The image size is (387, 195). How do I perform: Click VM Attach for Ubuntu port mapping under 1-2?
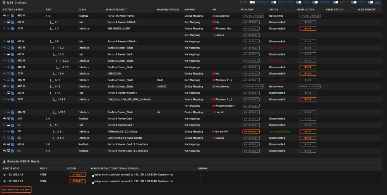pyautogui.click(x=251, y=35)
